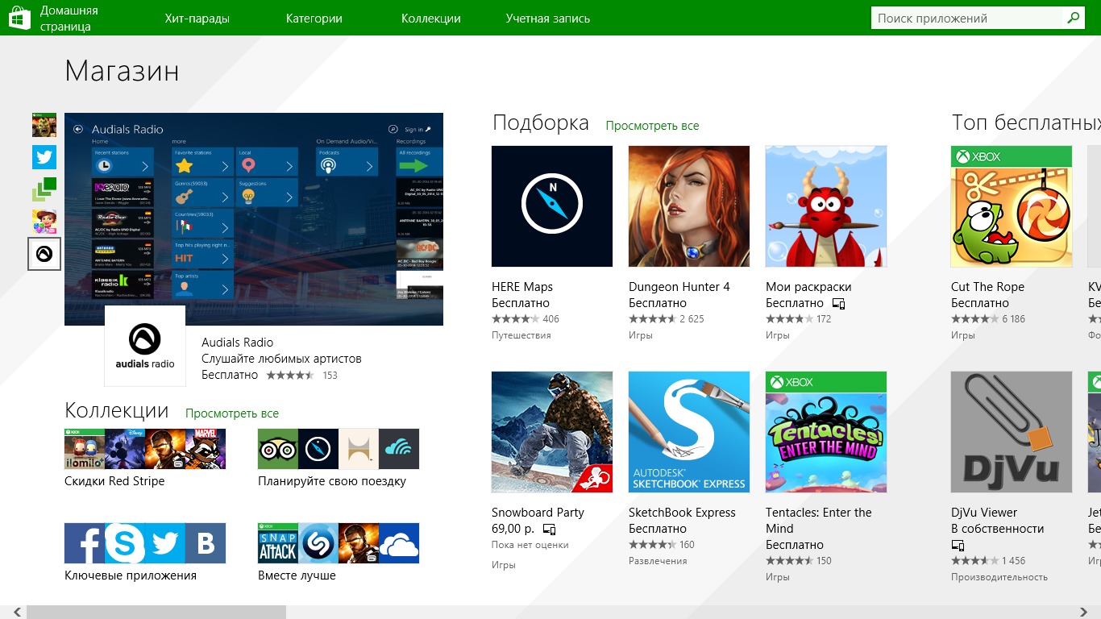Open the Коллекции menu
The image size is (1101, 619).
click(431, 19)
